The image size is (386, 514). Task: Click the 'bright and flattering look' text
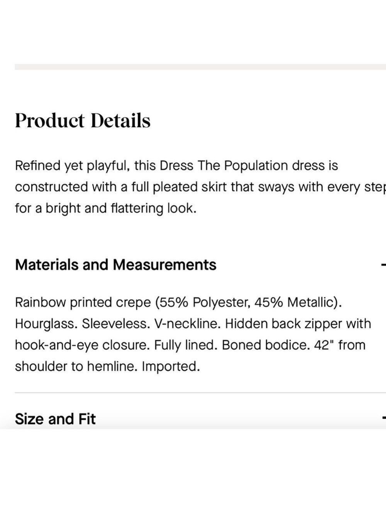(x=121, y=208)
